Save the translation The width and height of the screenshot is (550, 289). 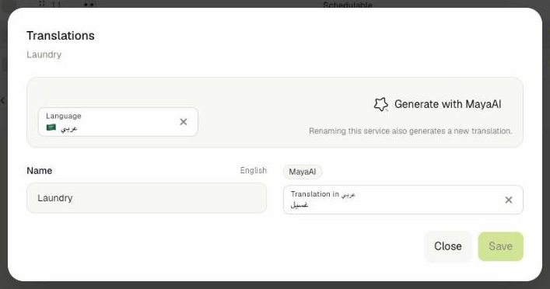[x=500, y=246]
